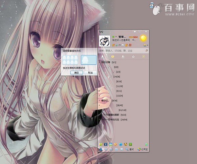Open the QQ mailbox envelope icon
The image size is (197, 164).
point(122,45)
